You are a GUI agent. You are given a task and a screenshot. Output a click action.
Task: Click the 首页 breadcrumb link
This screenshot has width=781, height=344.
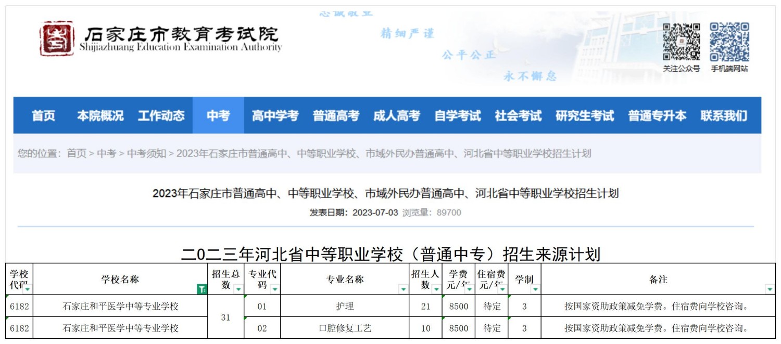(x=77, y=153)
